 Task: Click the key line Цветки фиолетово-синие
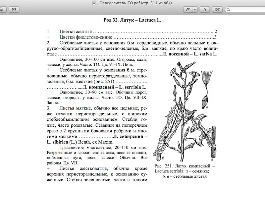(x=86, y=37)
